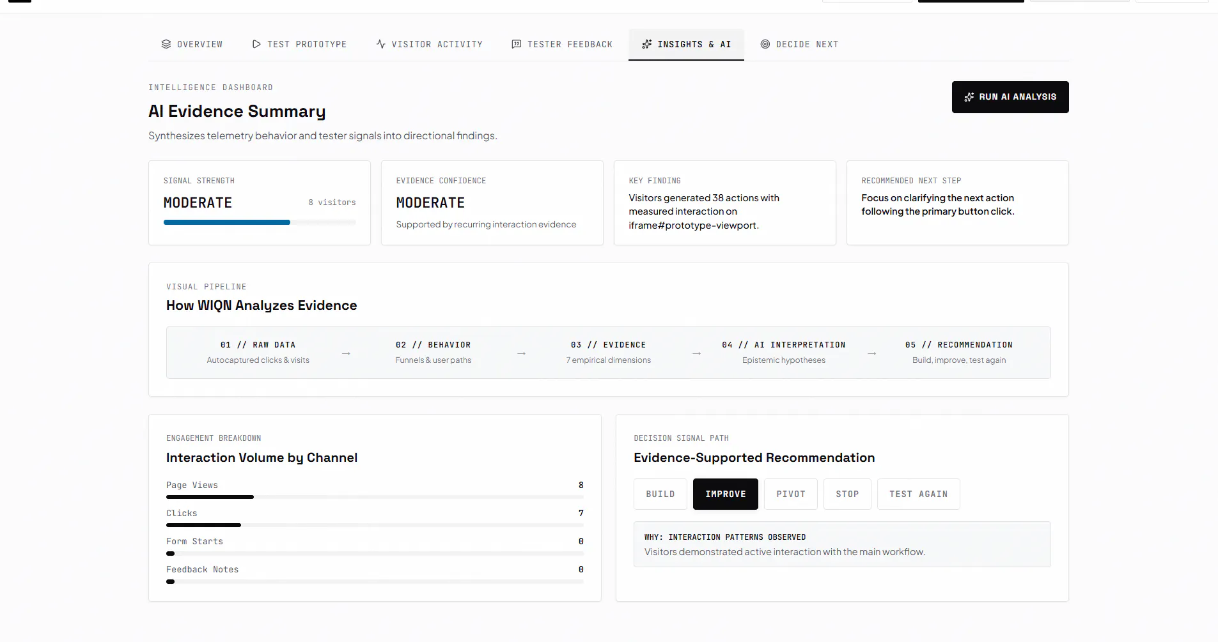Click the Evidence Confidence MODERATE value
The height and width of the screenshot is (642, 1218).
click(430, 203)
